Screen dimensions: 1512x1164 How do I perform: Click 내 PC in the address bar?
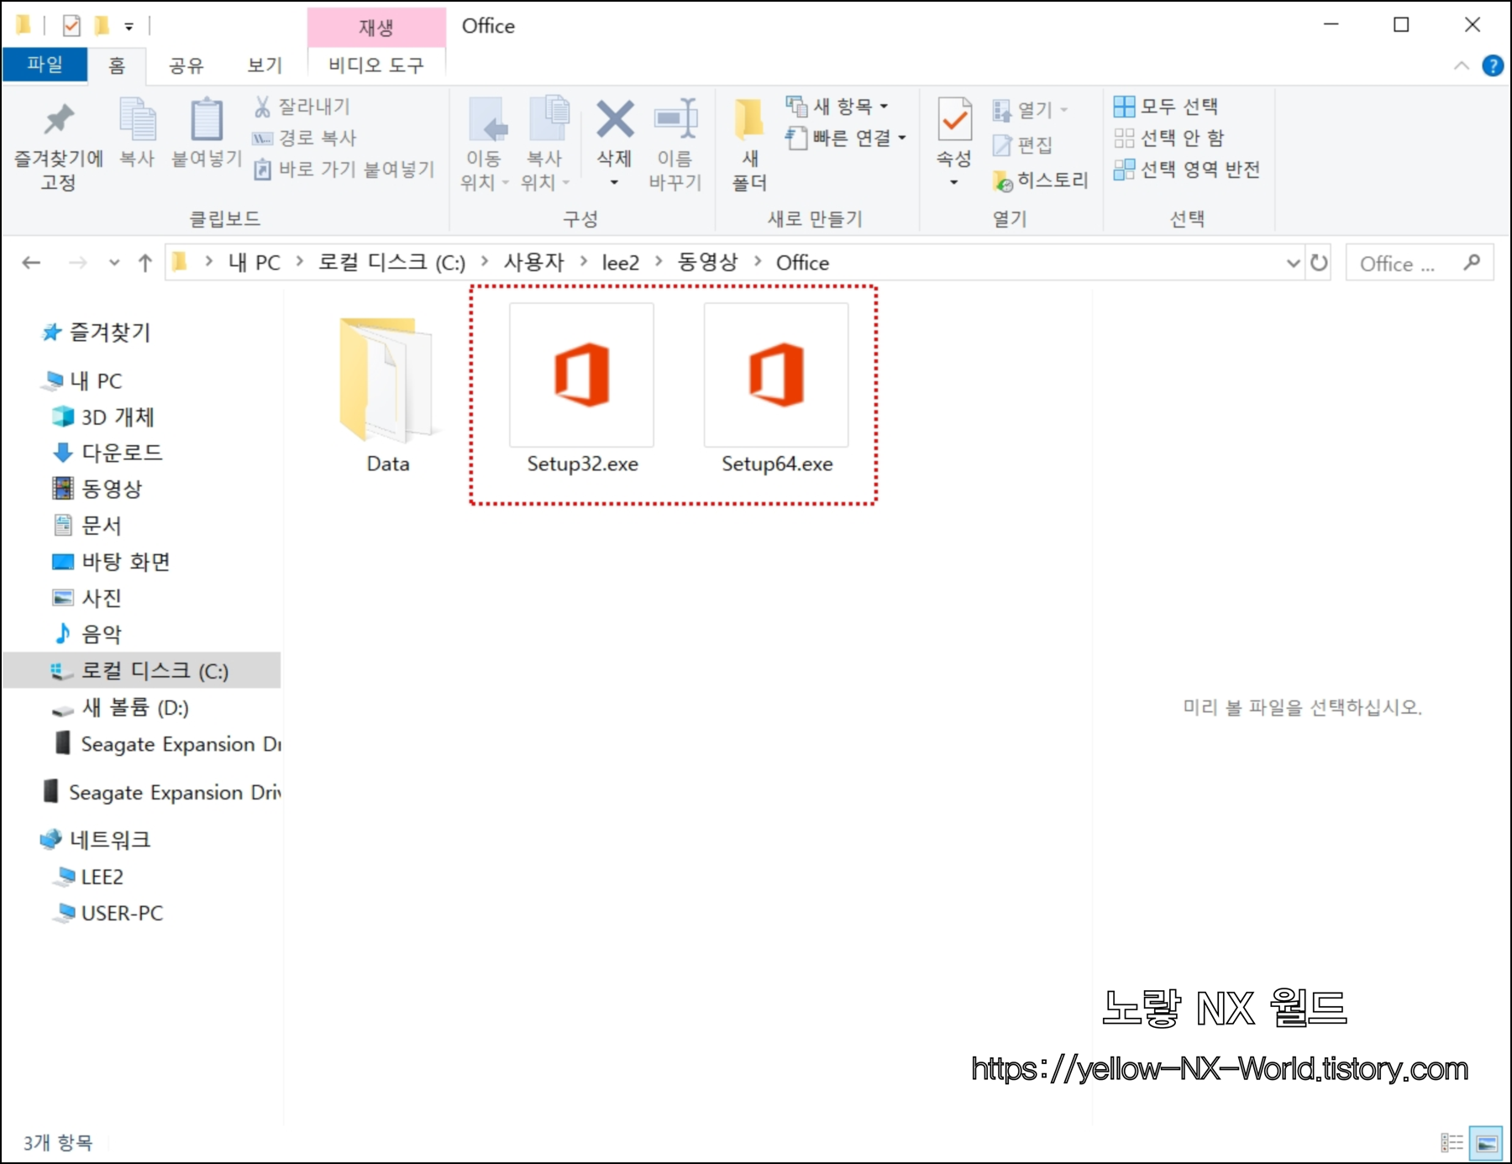[x=255, y=263]
